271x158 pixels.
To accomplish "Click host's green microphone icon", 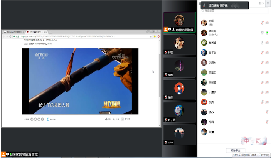I will point(267,33).
